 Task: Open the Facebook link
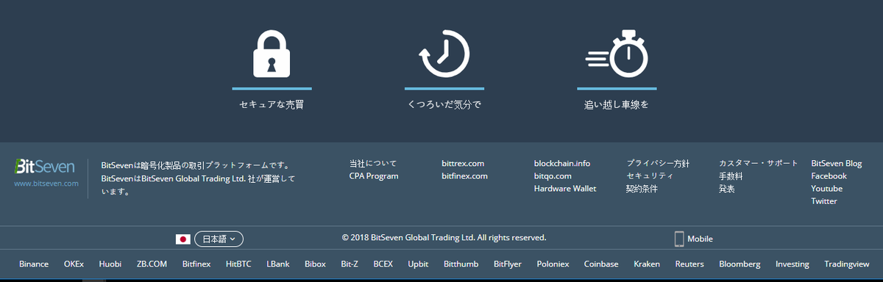click(x=829, y=176)
